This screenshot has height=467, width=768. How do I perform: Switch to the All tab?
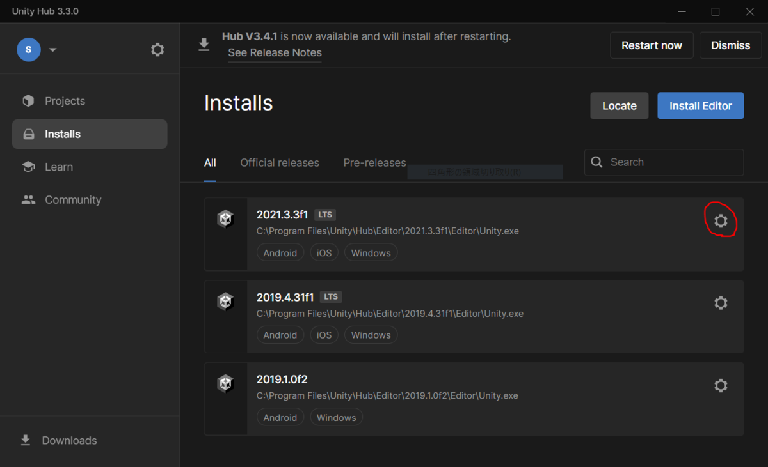(x=210, y=163)
